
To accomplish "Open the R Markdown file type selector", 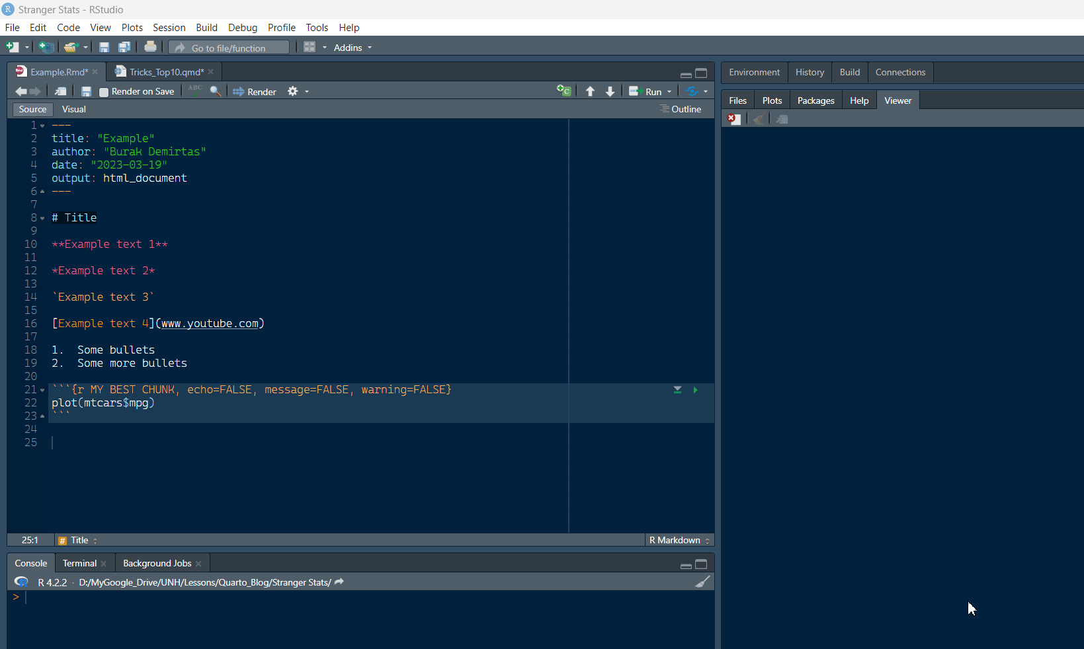I will click(x=679, y=540).
